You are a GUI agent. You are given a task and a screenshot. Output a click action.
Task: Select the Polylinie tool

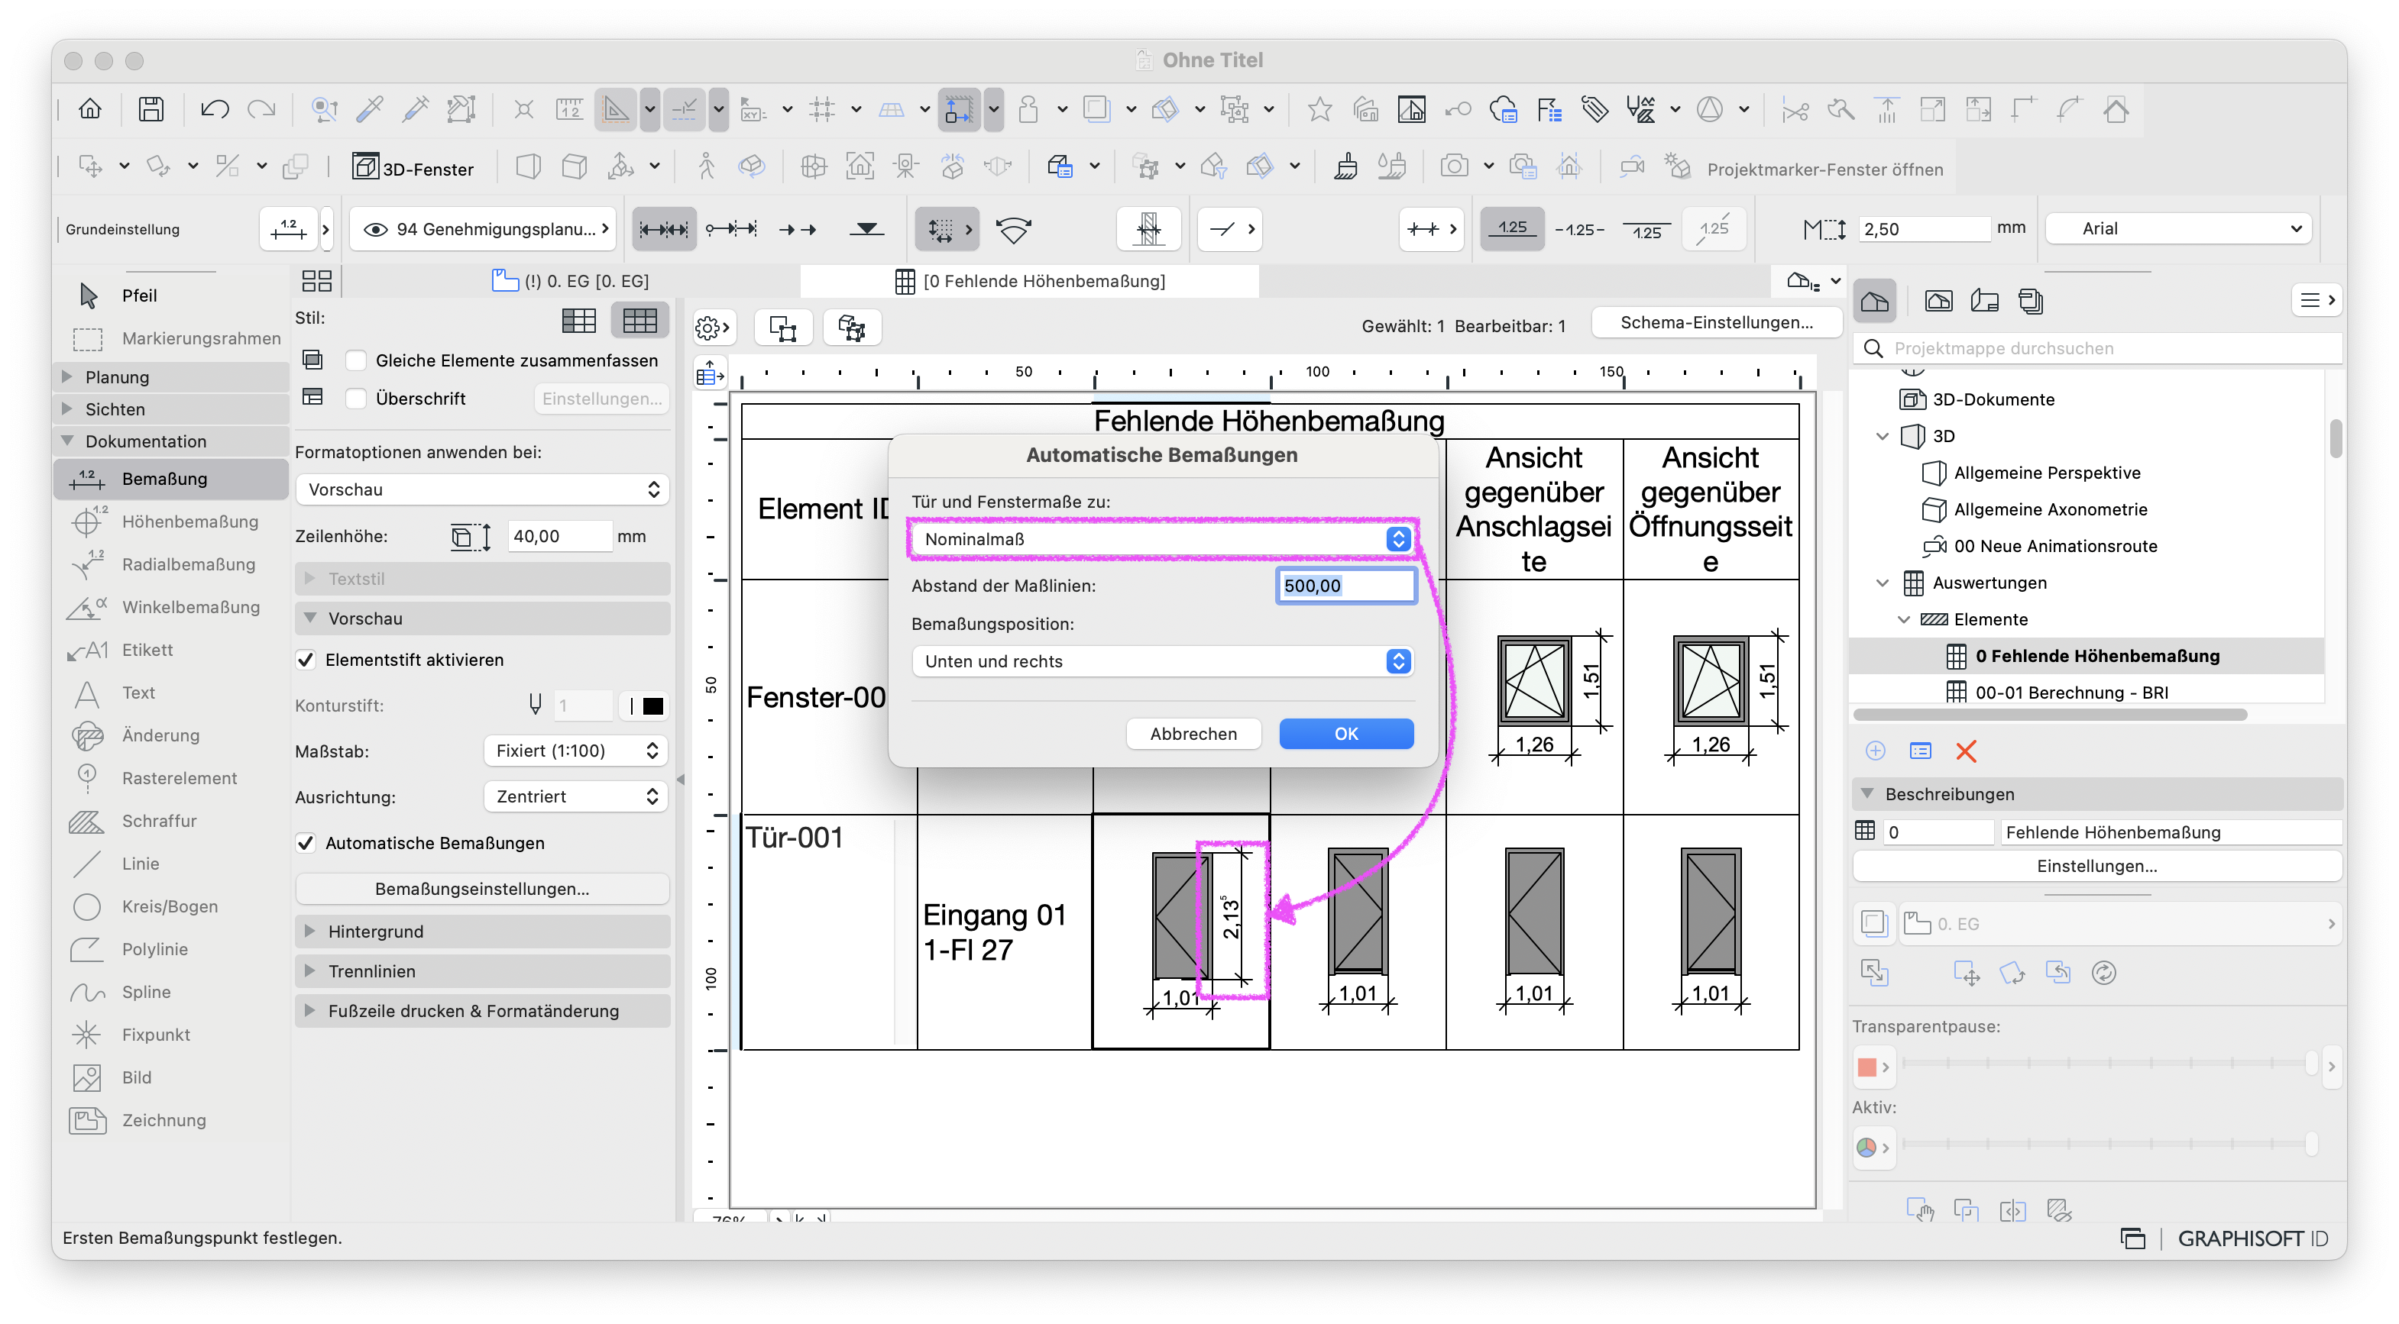click(170, 949)
